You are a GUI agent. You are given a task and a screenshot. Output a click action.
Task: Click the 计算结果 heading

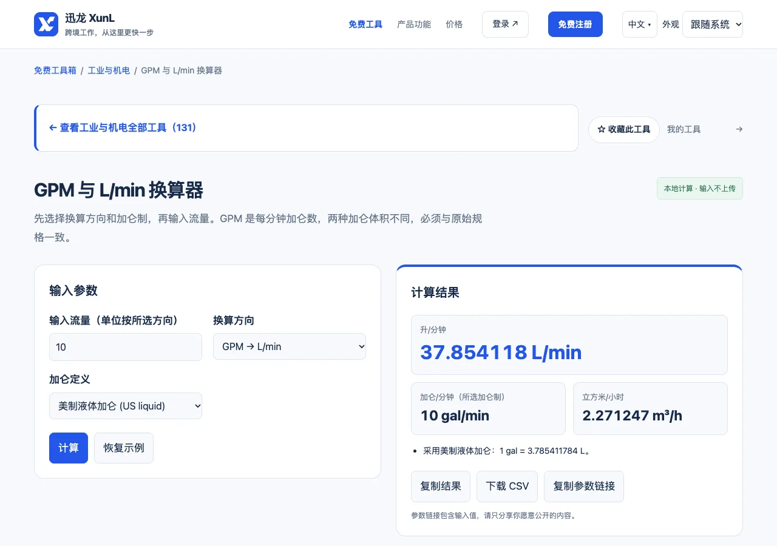(435, 292)
